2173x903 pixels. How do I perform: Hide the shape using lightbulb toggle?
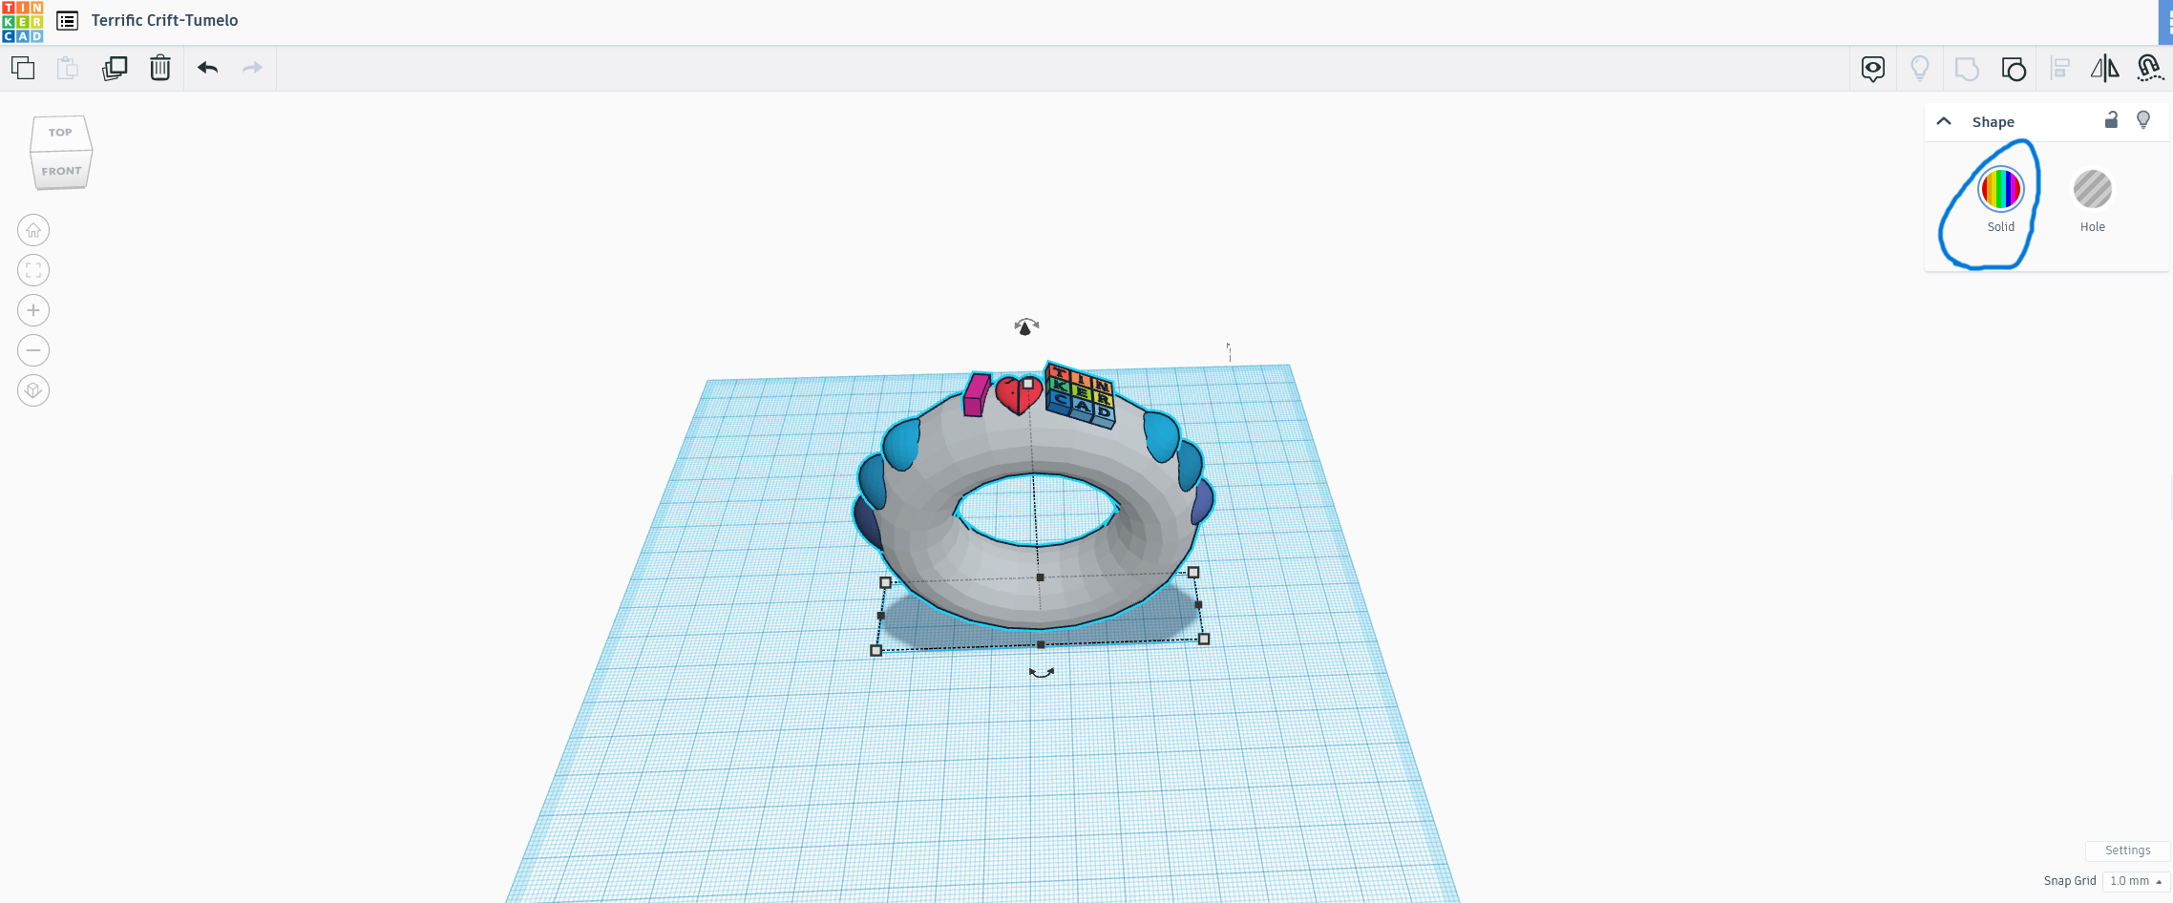pyautogui.click(x=2144, y=120)
